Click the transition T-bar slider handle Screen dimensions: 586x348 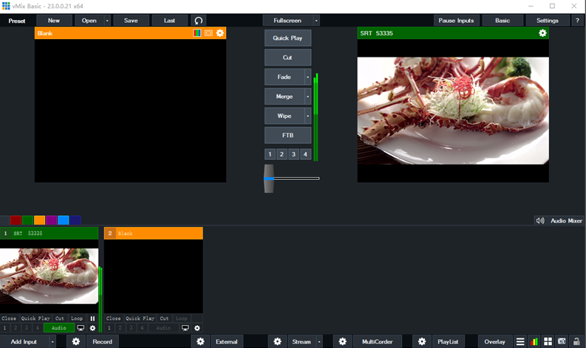[x=269, y=178]
